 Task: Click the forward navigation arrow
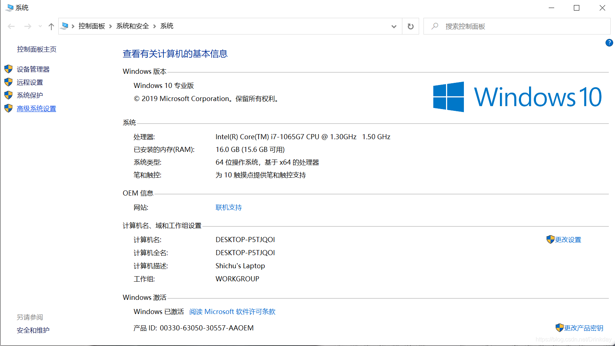pos(28,26)
